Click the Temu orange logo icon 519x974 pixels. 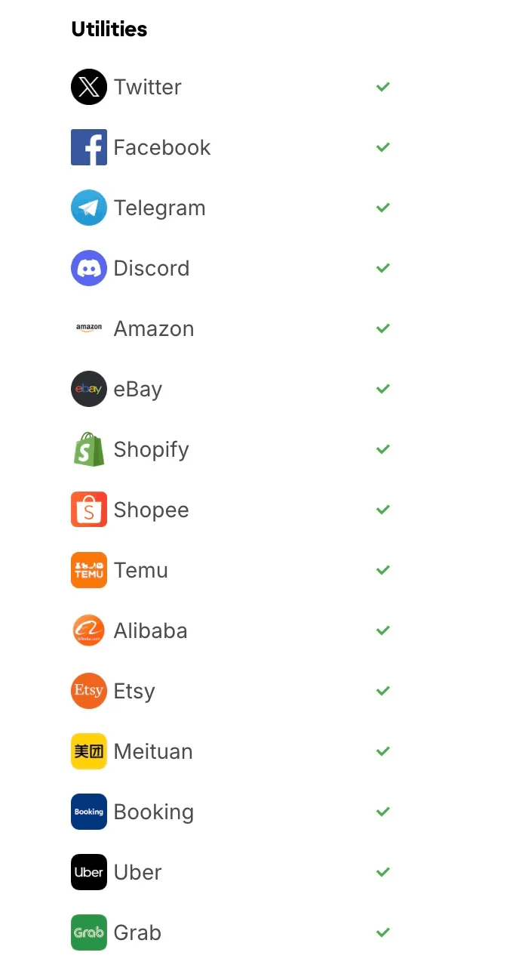[x=89, y=570]
